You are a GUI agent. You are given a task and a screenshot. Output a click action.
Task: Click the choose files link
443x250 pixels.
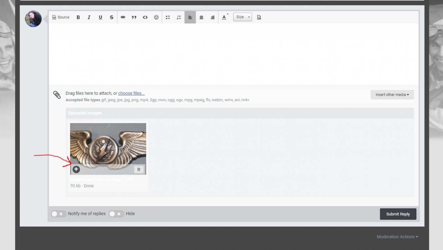tap(131, 93)
